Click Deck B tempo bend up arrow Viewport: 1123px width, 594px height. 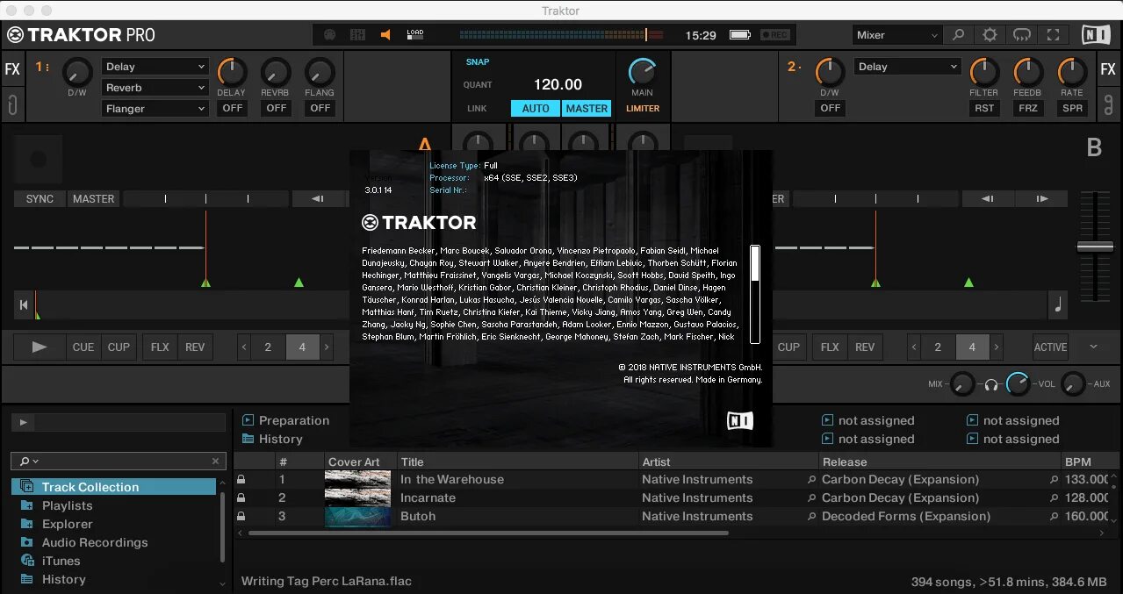1042,199
